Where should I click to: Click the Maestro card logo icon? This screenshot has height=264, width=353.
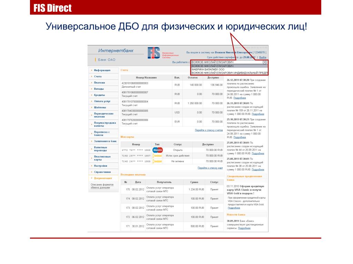157,150
